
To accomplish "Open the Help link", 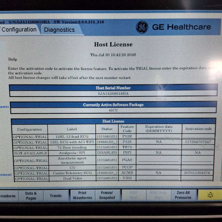I will point(13,59).
